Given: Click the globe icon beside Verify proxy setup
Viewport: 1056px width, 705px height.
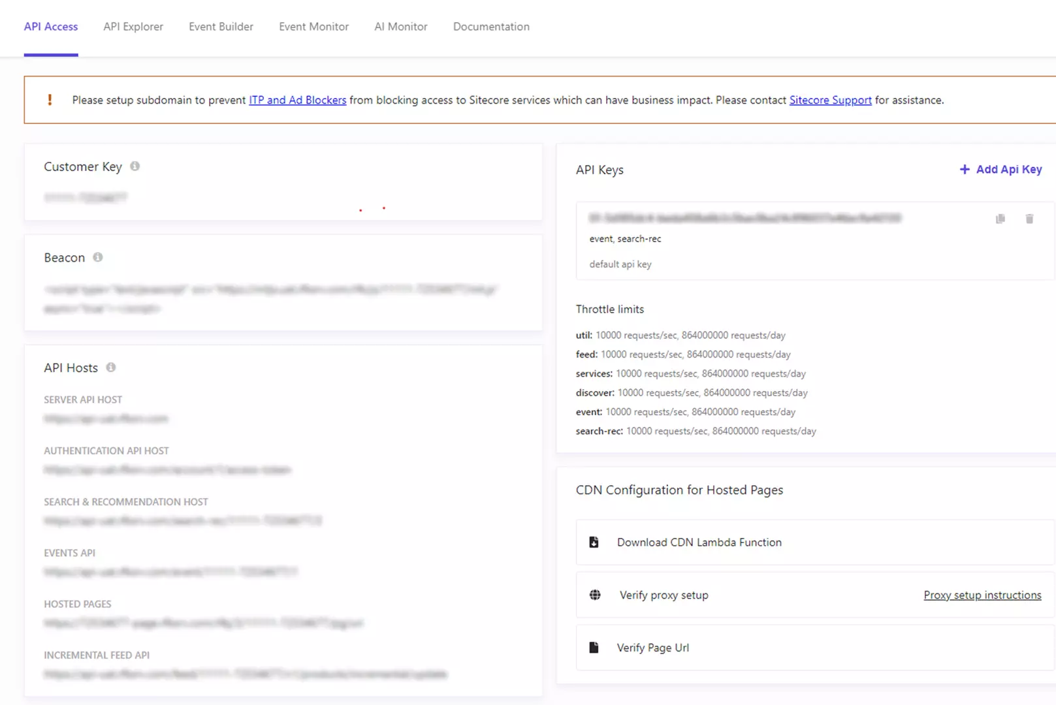Looking at the screenshot, I should (595, 595).
